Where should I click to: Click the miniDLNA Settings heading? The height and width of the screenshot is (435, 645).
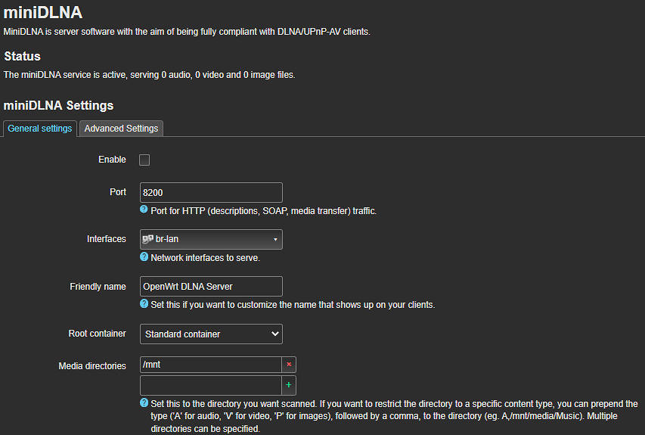tap(58, 105)
